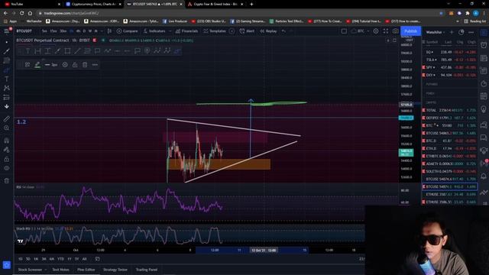
Task: Open the Pine Editor tab
Action: coord(86,270)
